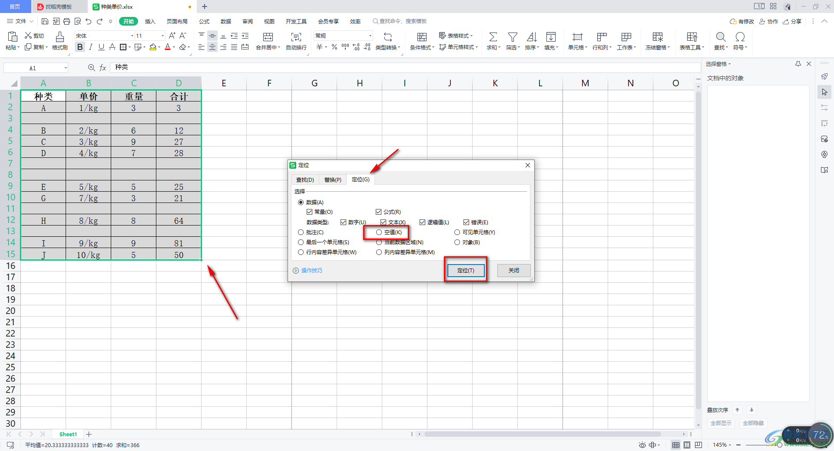
Task: Uncheck the Errors (E) checkbox
Action: pos(466,222)
